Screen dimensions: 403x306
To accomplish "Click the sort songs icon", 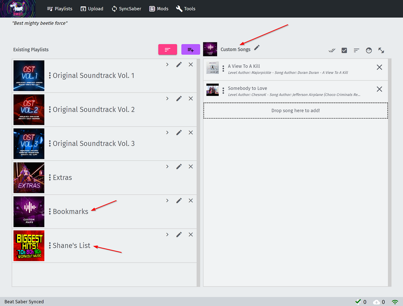I will tap(356, 50).
